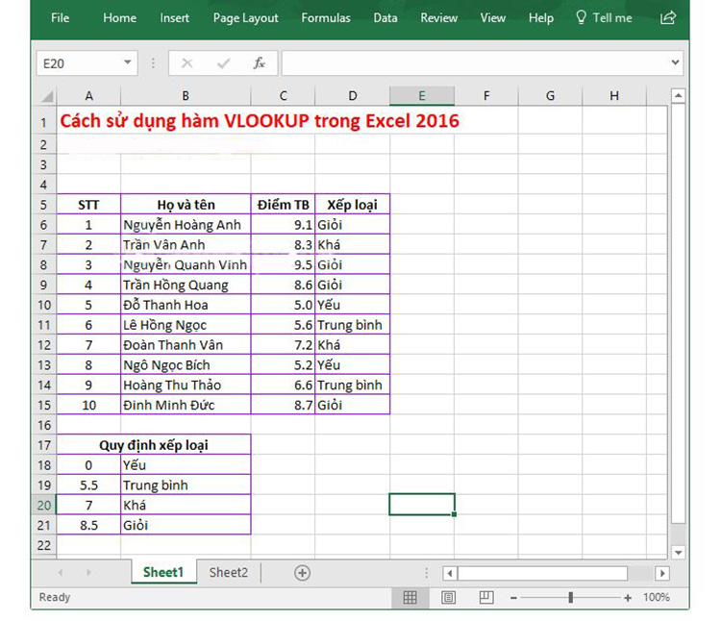Click the Share icon in the ribbon
Viewport: 721px width, 621px height.
[668, 18]
